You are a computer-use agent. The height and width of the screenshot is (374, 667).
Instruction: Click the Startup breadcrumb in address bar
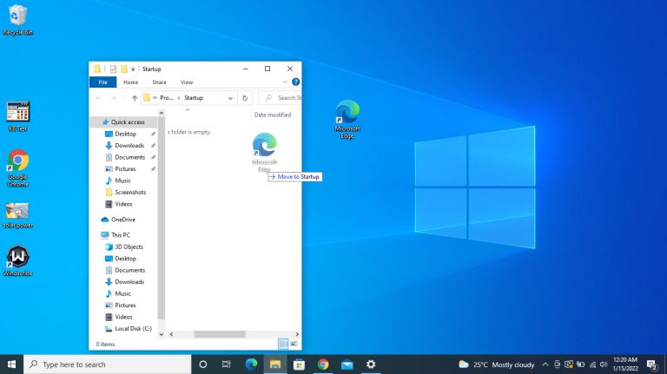click(x=194, y=98)
